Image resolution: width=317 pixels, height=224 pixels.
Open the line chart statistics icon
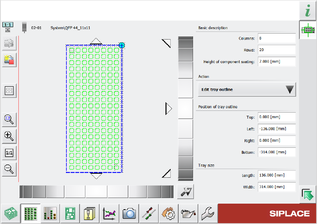tap(110, 214)
